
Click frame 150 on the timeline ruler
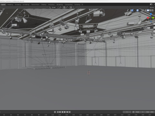click(x=80, y=115)
